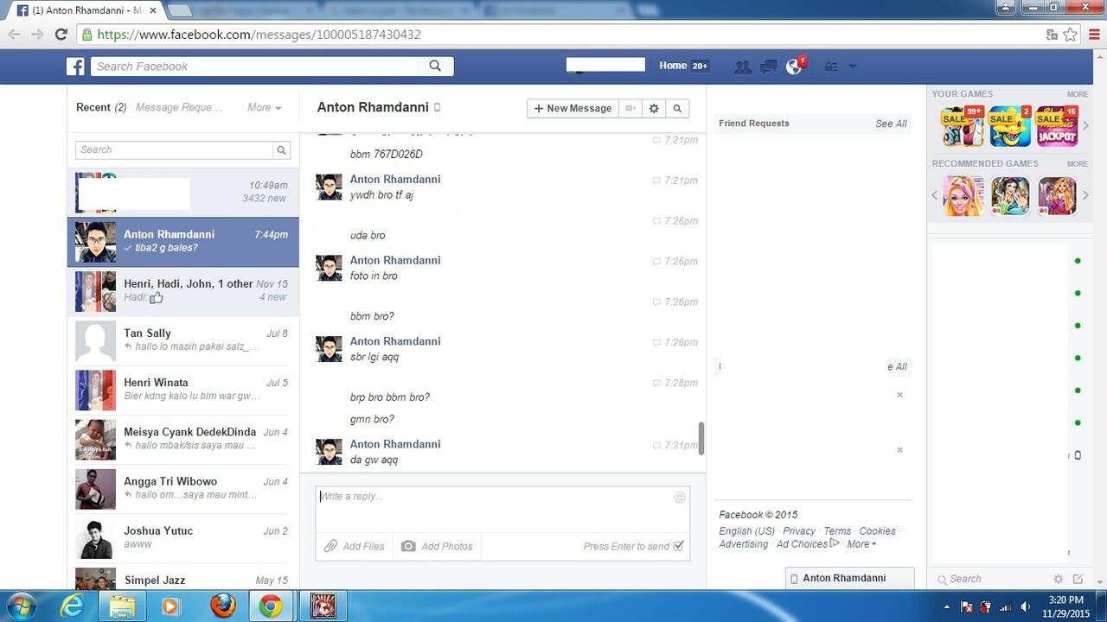The image size is (1107, 622).
Task: Click See All next to Friend Requests
Action: 891,124
